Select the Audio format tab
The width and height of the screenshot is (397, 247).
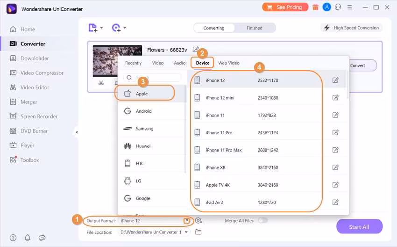click(180, 63)
